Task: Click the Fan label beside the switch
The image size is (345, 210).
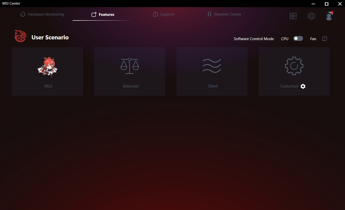Action: pyautogui.click(x=313, y=39)
